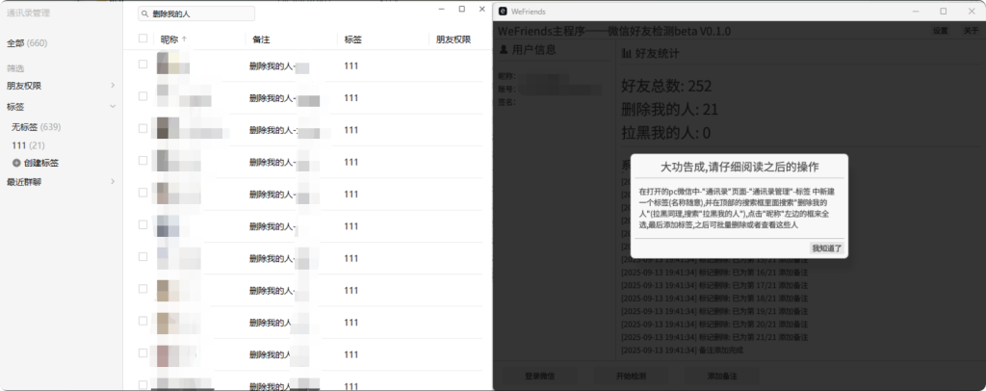Image resolution: width=986 pixels, height=391 pixels.
Task: Click the WeFriends app logo in title bar
Action: point(504,12)
